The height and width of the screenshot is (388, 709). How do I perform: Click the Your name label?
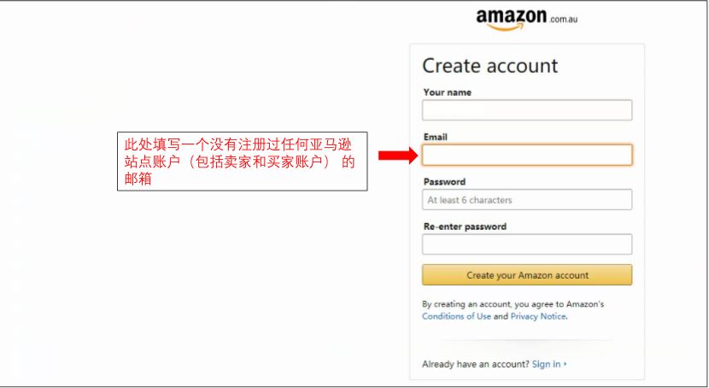pos(448,92)
